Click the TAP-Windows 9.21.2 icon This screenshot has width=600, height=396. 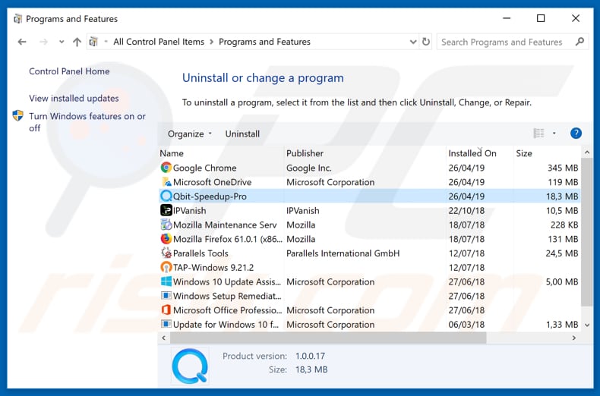[166, 267]
